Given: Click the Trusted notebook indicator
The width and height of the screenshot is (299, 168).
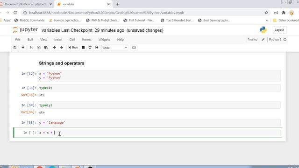Looking at the screenshot, I should [252, 39].
